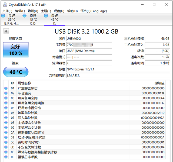Click the ID column header
Image resolution: width=173 pixels, height=162 pixels.
pyautogui.click(x=12, y=83)
